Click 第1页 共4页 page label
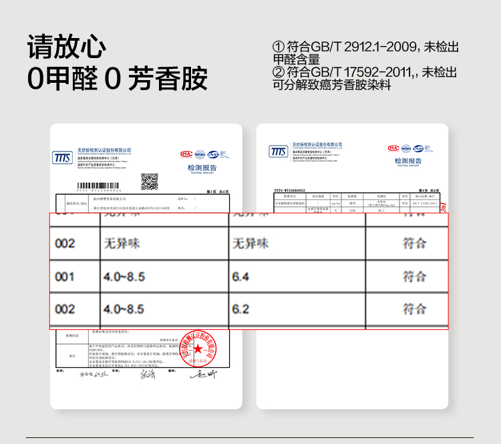 (x=218, y=192)
